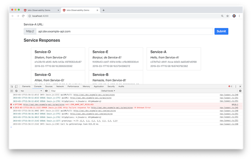The height and width of the screenshot is (161, 252).
Task: Activate the DevTools inspect element picker
Action: [x=12, y=86]
